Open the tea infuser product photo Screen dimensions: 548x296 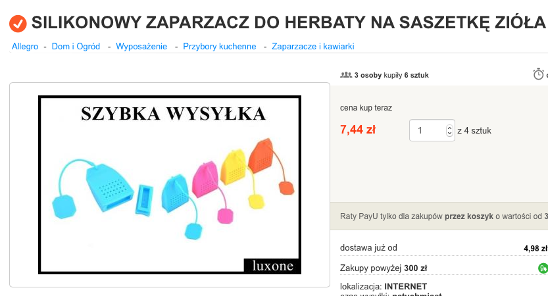tap(170, 185)
